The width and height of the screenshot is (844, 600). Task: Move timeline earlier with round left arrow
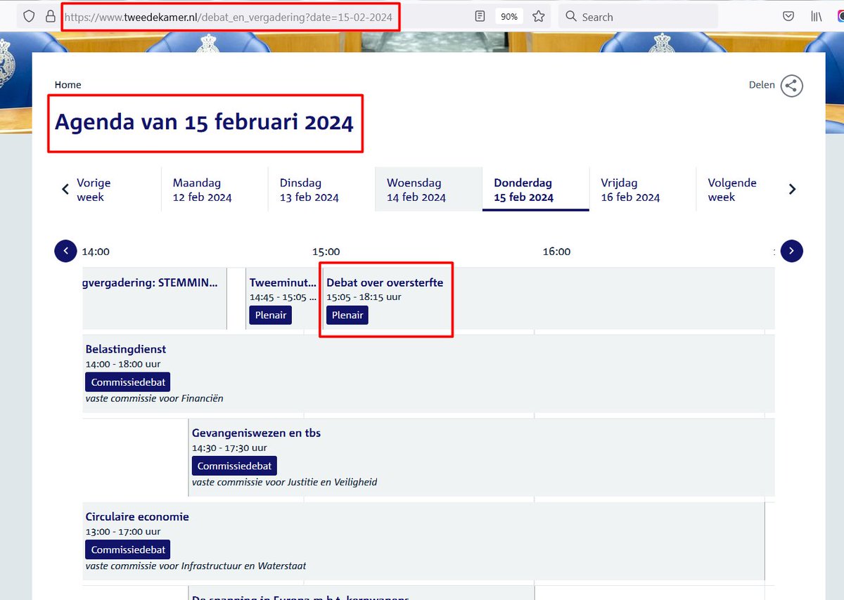point(65,251)
